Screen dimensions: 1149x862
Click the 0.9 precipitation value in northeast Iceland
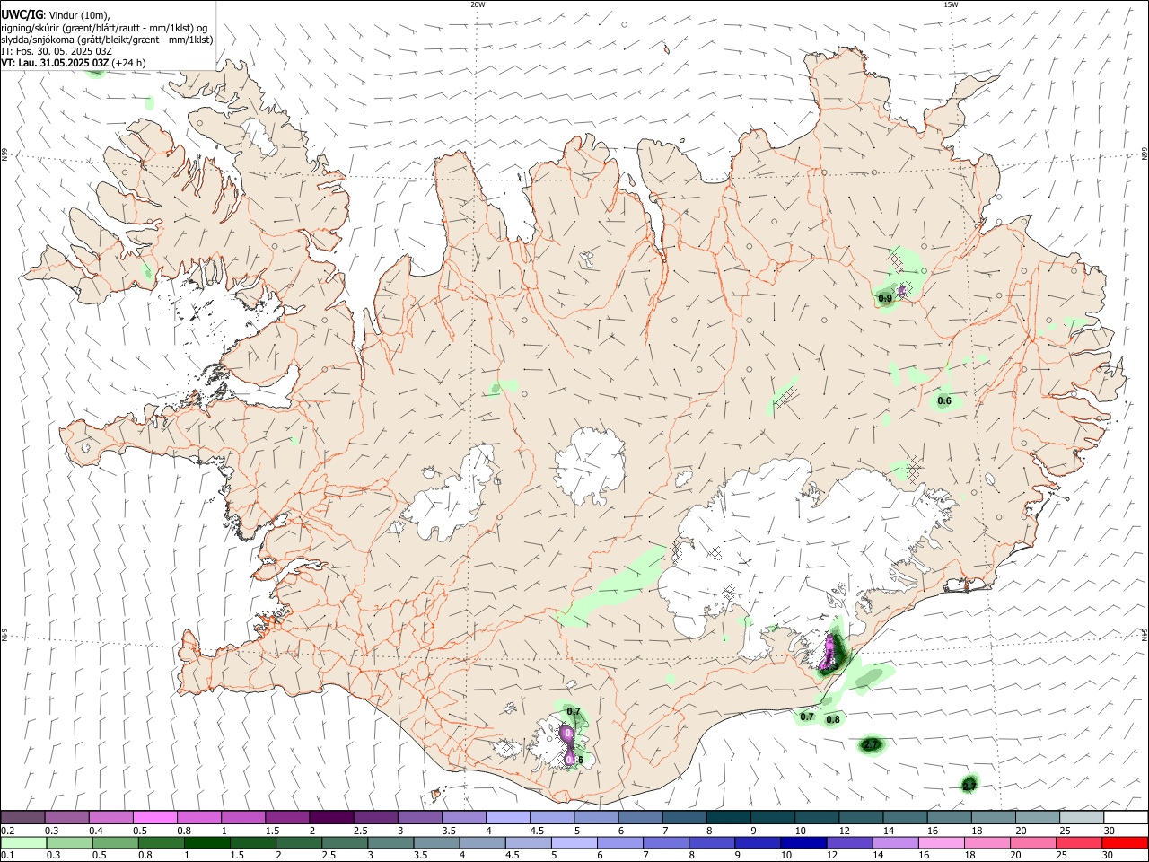(x=885, y=298)
